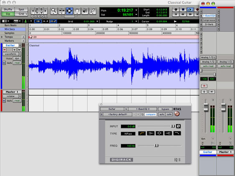Toggle record enable on Guitar mixer channel
This screenshot has height=176, width=235.
point(204,86)
